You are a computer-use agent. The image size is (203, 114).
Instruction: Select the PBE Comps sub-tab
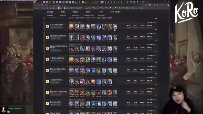click(x=101, y=16)
